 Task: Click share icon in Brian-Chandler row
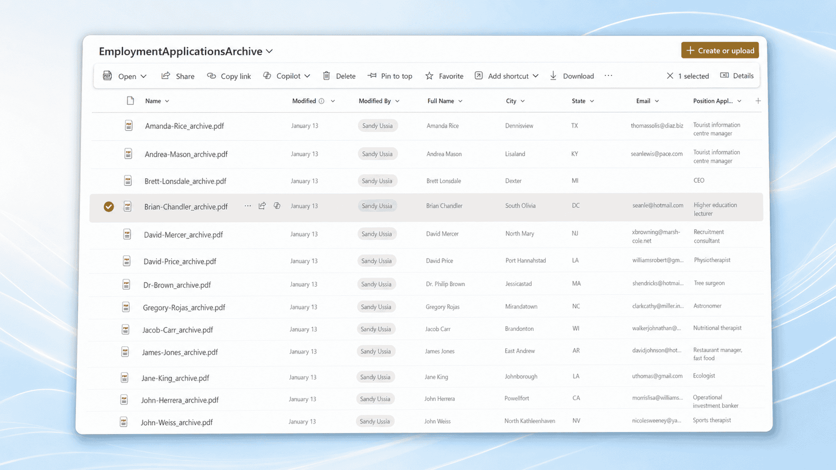(x=262, y=206)
